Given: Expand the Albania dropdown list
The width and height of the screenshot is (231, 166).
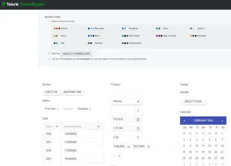Looking at the screenshot, I should pyautogui.click(x=138, y=101).
